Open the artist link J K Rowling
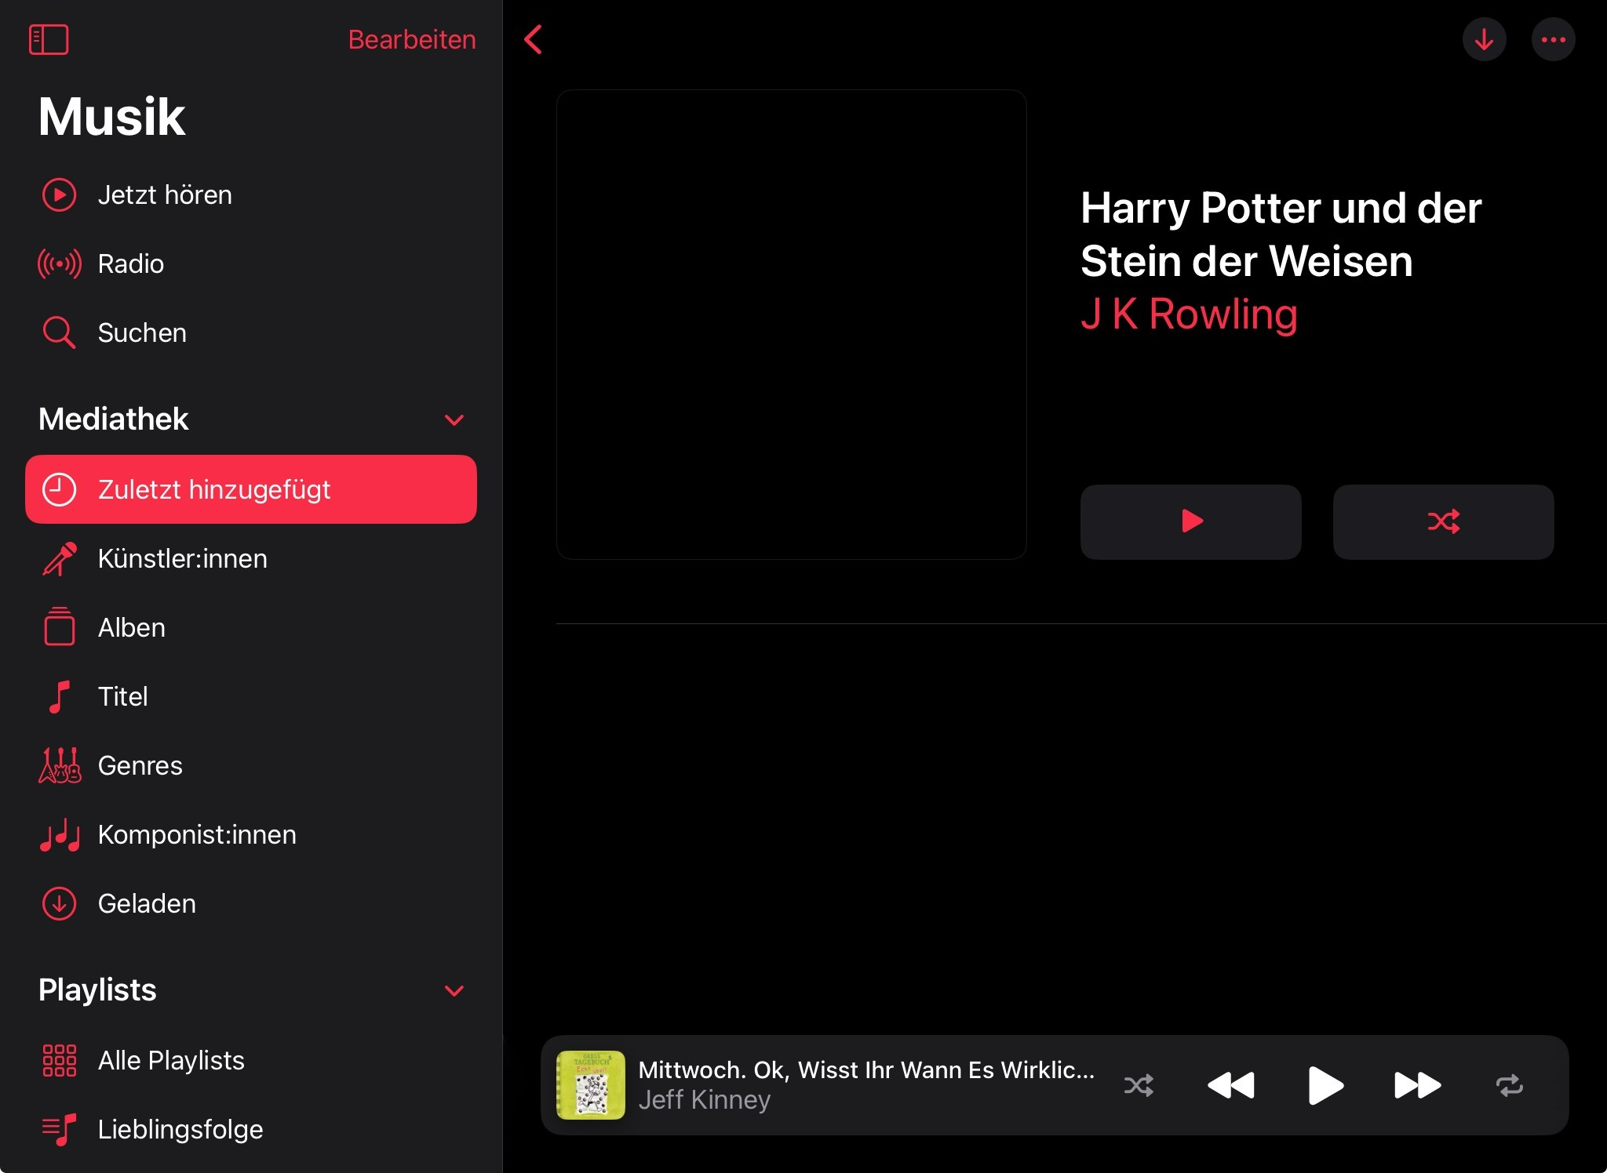Viewport: 1607px width, 1173px height. pos(1189,314)
